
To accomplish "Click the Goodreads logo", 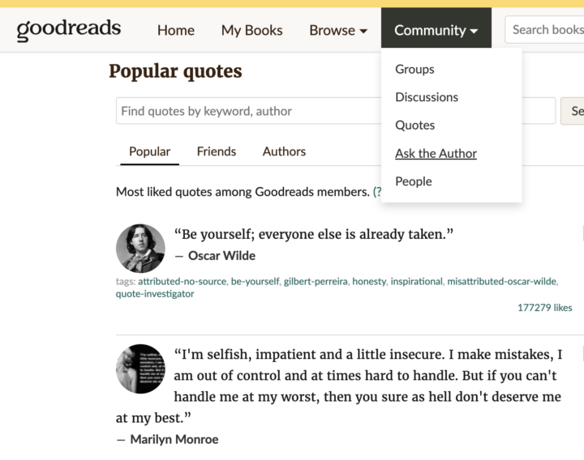I will (x=69, y=30).
